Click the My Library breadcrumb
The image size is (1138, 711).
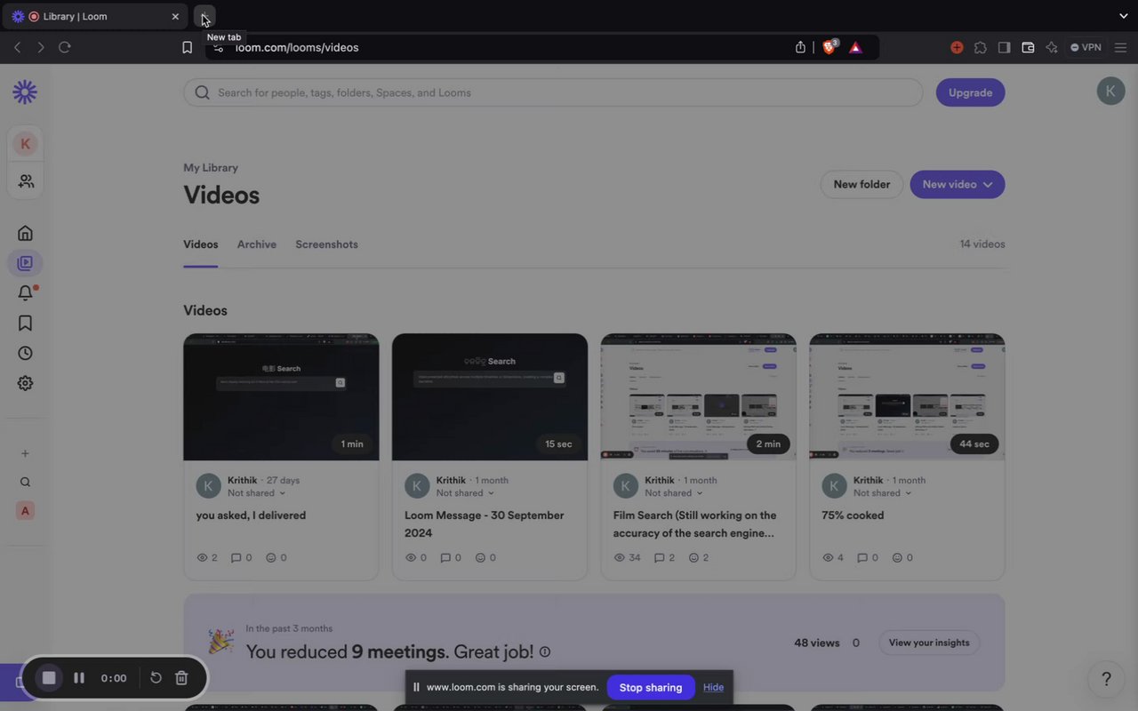[x=211, y=167]
